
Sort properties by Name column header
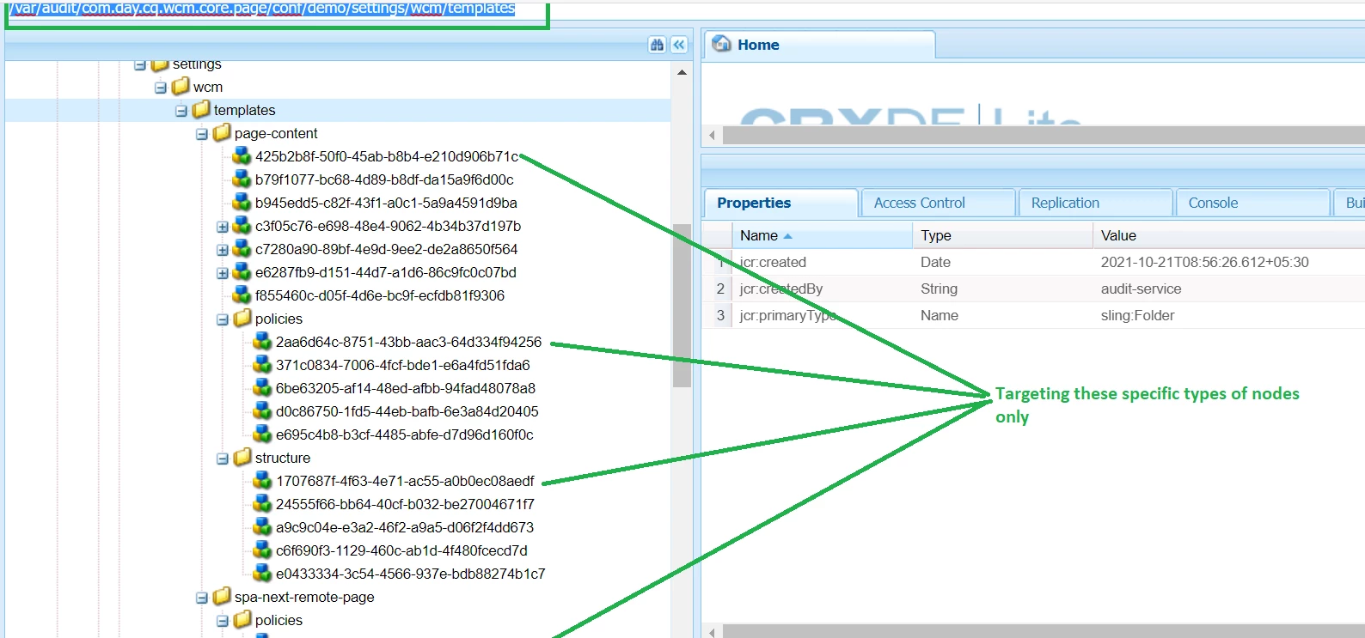point(822,235)
